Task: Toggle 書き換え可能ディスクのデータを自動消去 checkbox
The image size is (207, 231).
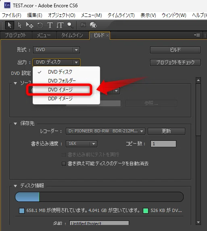Action: [x=64, y=164]
